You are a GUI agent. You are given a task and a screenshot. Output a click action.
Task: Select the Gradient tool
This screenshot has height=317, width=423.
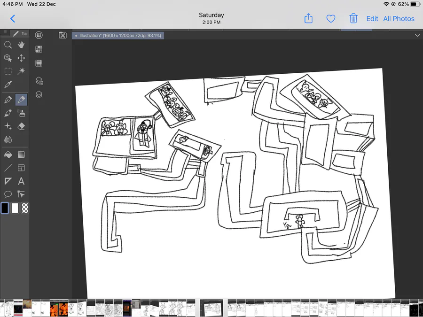point(21,155)
